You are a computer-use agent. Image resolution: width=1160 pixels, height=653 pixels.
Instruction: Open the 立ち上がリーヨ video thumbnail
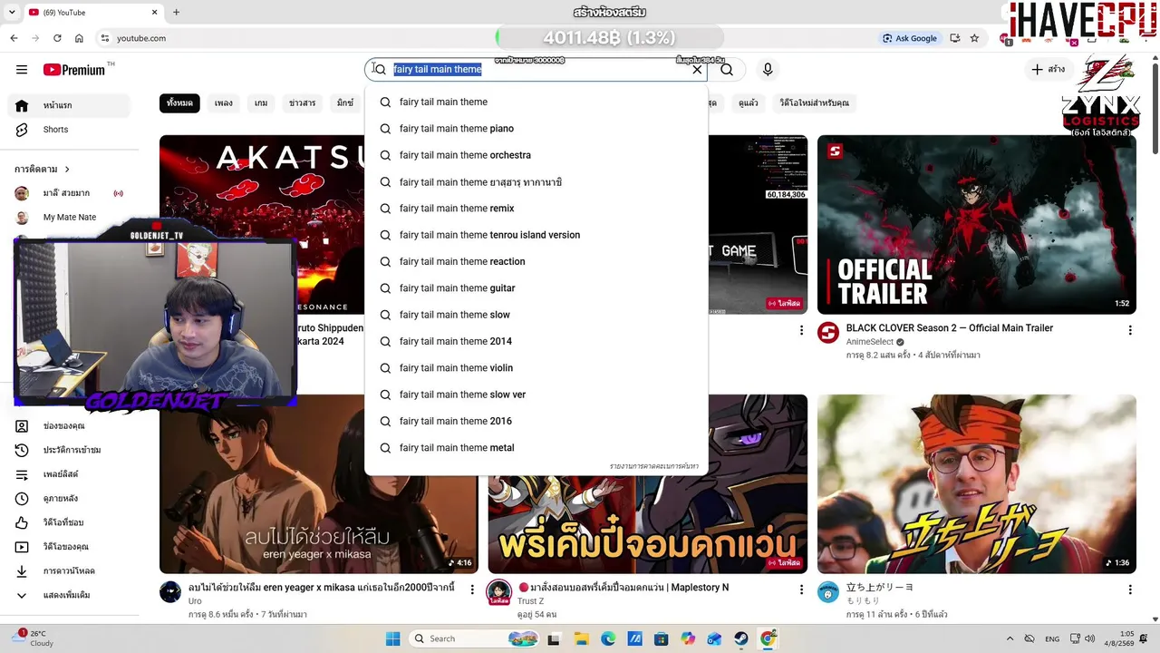(977, 484)
